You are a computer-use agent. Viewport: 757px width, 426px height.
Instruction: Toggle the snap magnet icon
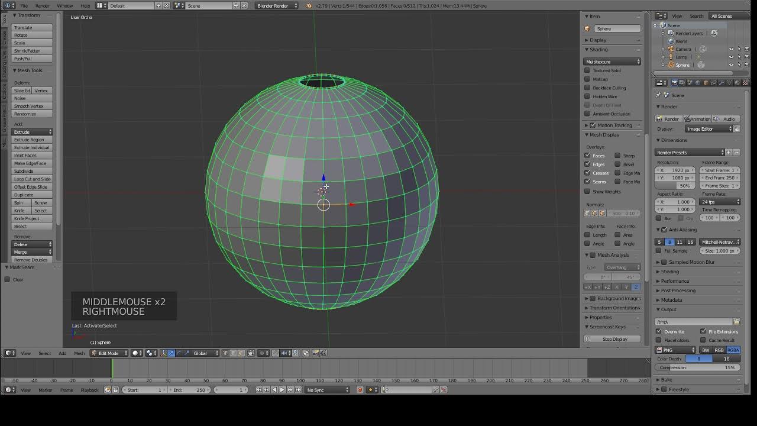(274, 353)
